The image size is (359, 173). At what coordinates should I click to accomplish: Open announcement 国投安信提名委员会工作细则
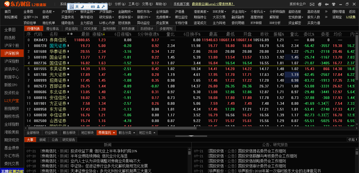pyautogui.click(x=262, y=151)
